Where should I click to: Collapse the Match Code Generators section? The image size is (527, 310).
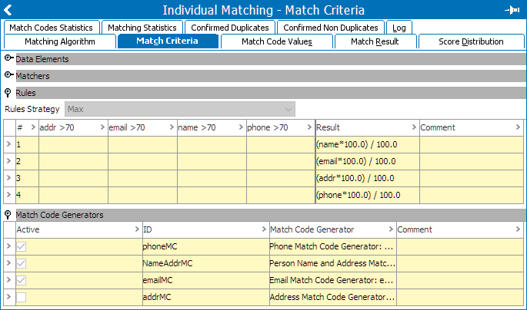8,215
